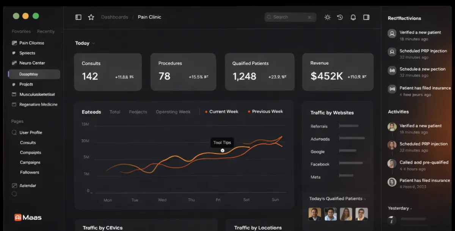
Task: Click the Meta traffic source label
Action: click(315, 177)
